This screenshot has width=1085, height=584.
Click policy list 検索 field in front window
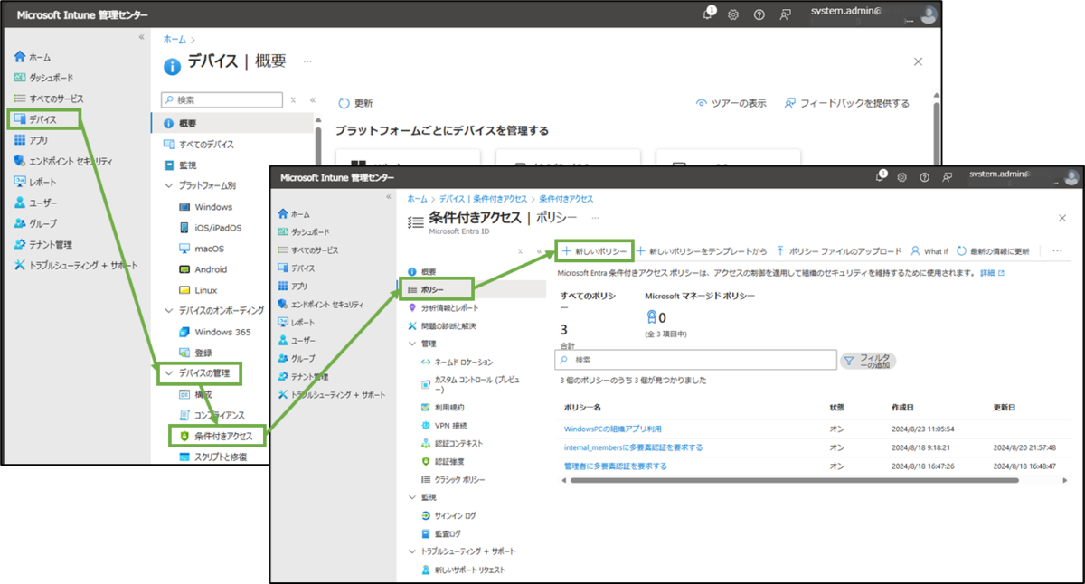(x=695, y=360)
